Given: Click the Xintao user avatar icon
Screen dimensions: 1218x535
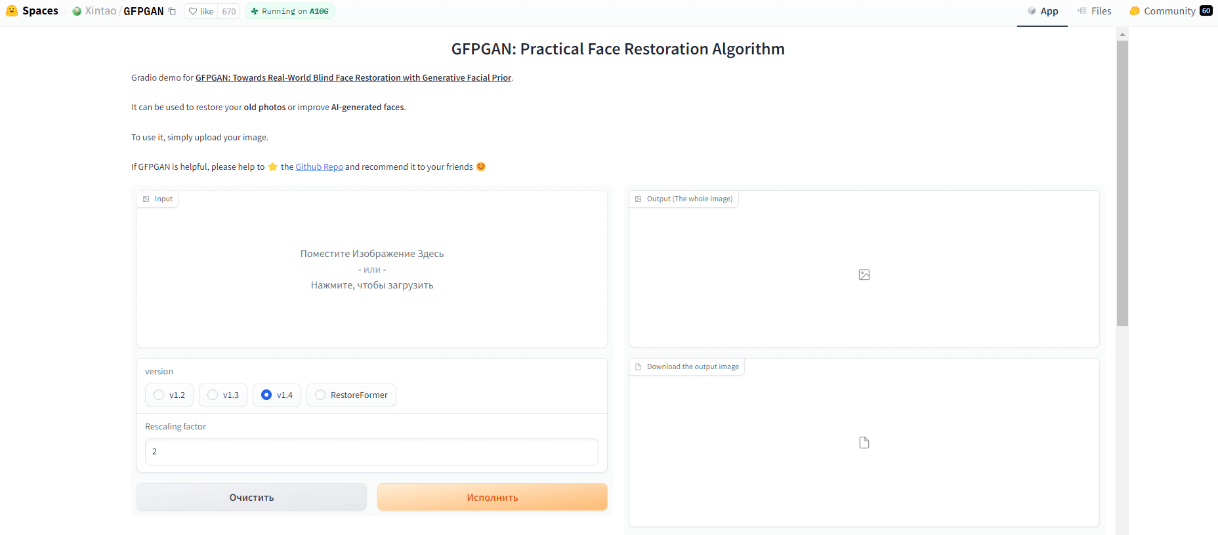Looking at the screenshot, I should [x=77, y=11].
